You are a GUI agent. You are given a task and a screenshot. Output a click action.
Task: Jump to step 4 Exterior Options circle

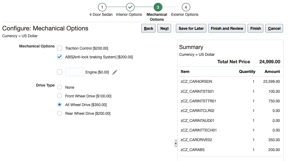[186, 7]
